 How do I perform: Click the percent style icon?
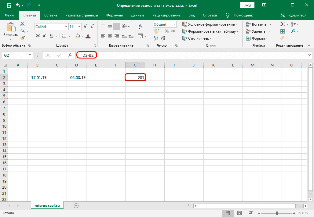[166, 31]
